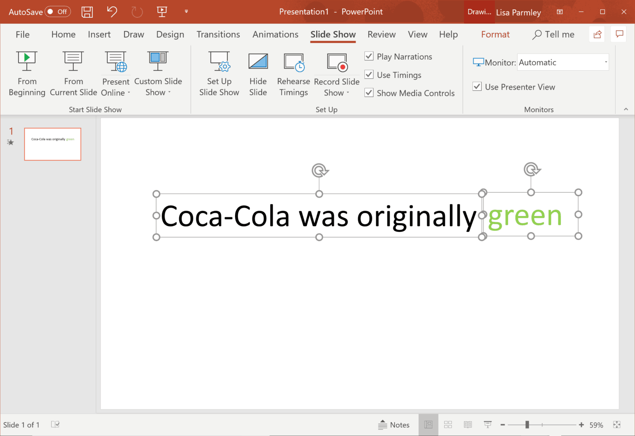Open Custom Slide Show menu
The width and height of the screenshot is (635, 436).
[x=158, y=74]
